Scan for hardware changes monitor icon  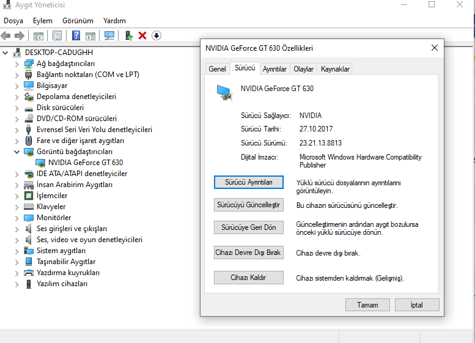(109, 35)
